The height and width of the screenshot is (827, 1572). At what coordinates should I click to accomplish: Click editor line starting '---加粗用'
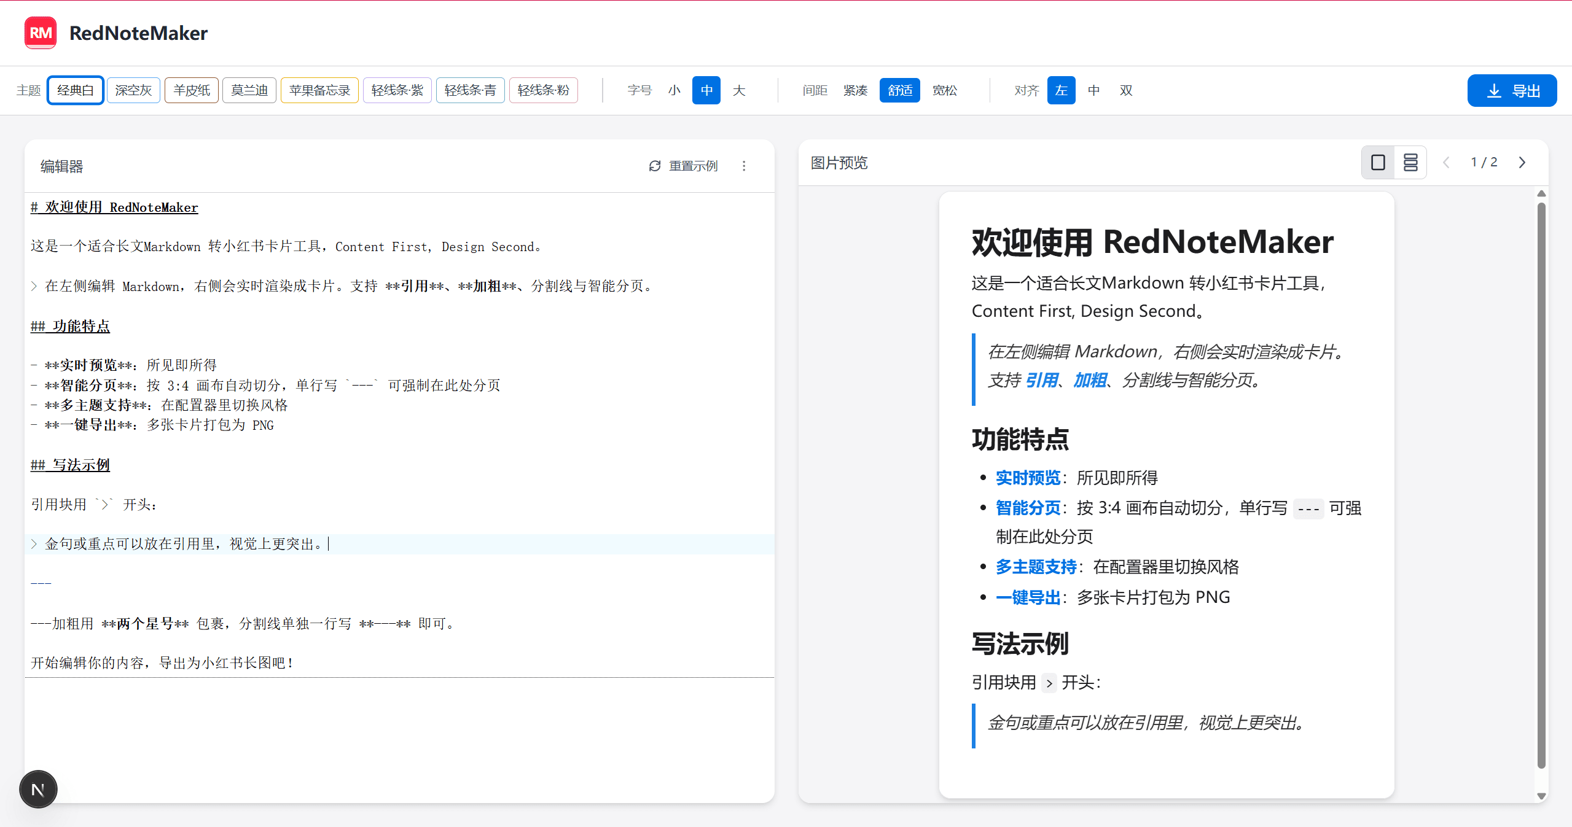tap(244, 624)
